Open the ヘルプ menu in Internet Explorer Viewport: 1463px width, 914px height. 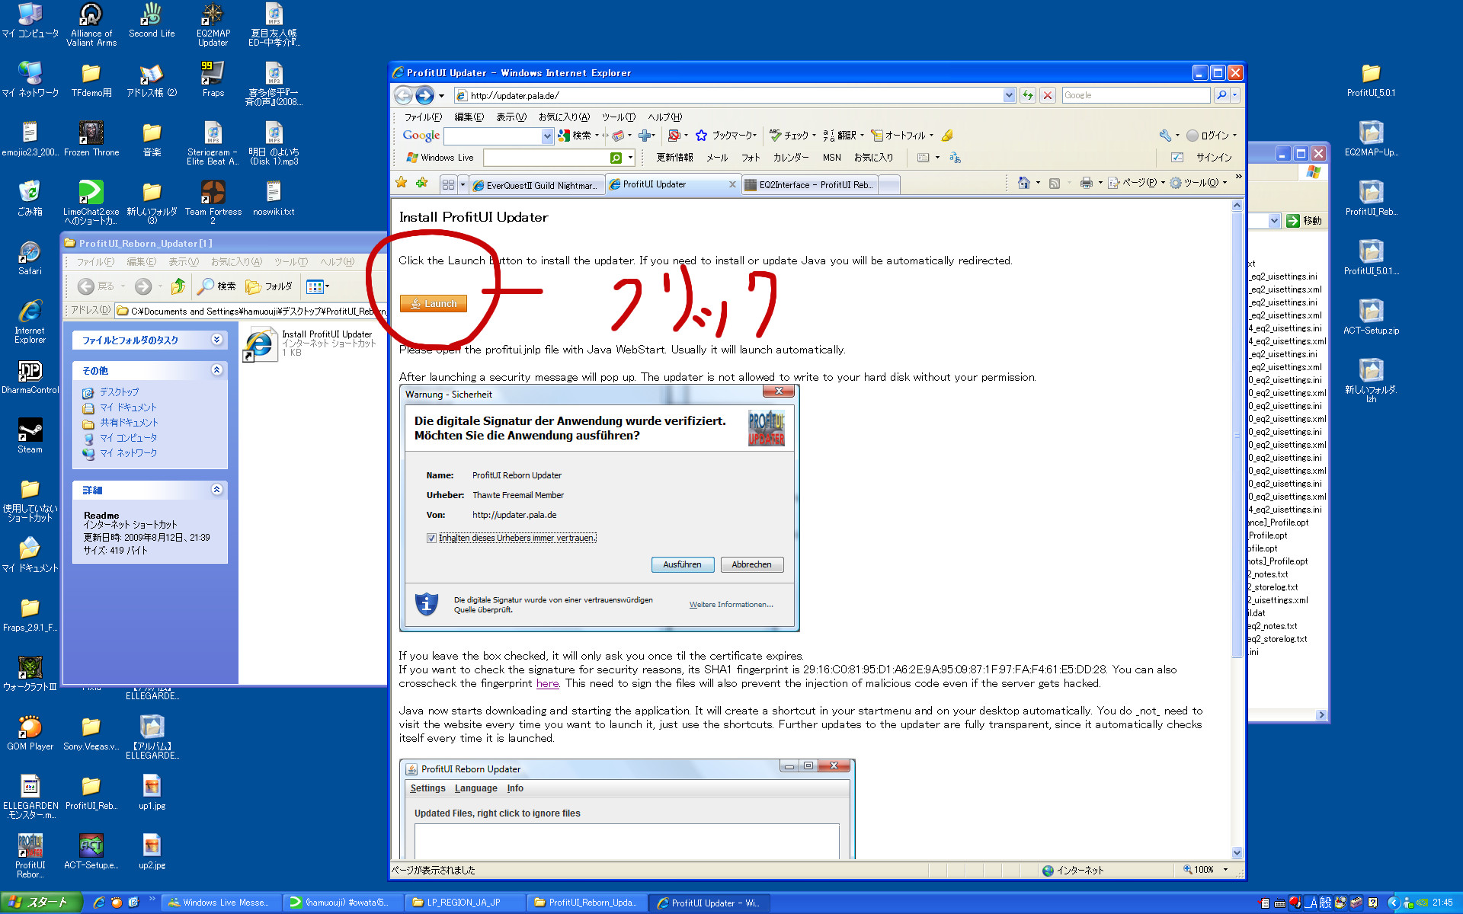click(x=664, y=117)
